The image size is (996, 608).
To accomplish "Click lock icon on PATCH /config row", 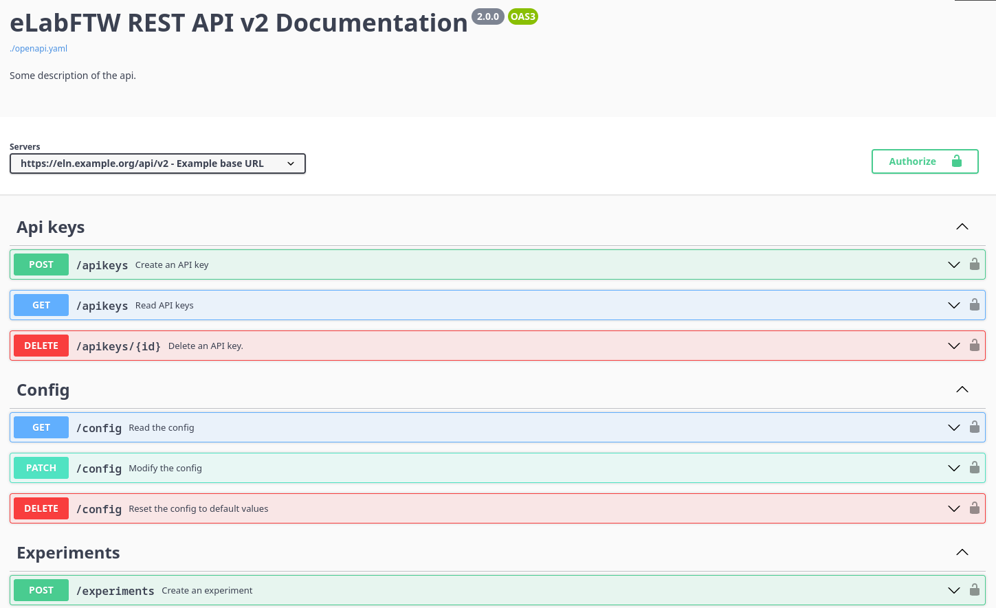I will [975, 467].
